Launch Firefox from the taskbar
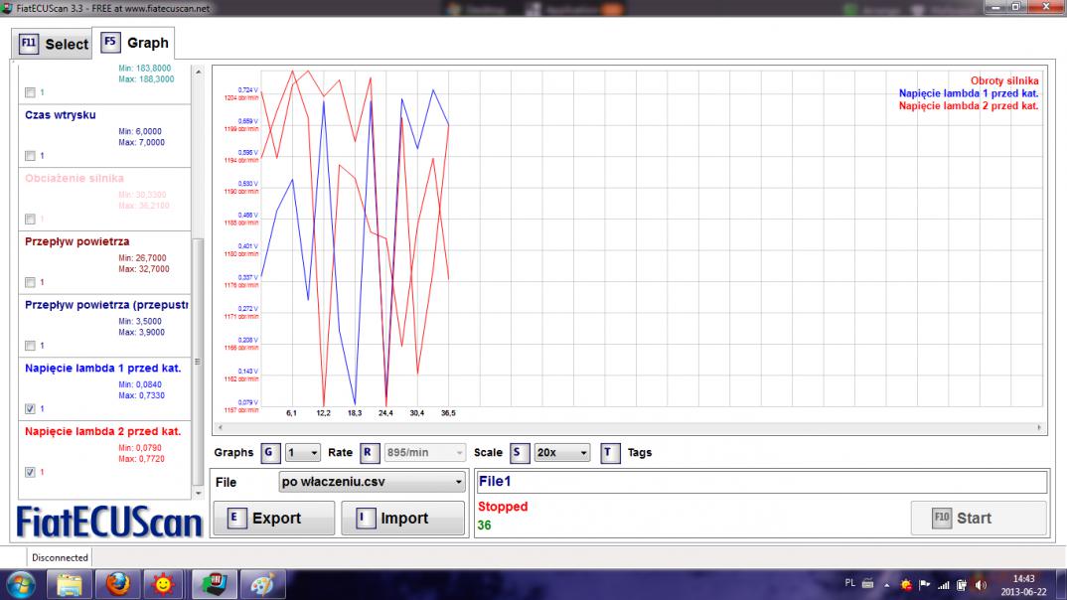 pos(117,584)
